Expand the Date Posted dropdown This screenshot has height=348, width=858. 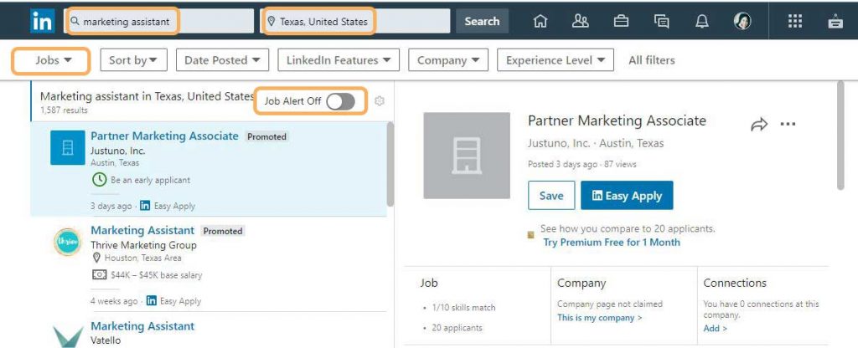pyautogui.click(x=222, y=60)
